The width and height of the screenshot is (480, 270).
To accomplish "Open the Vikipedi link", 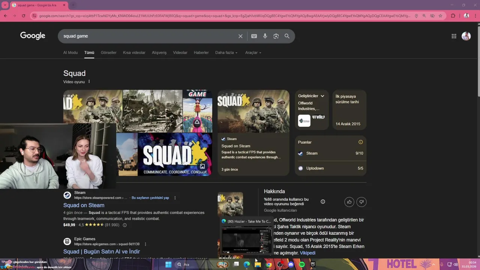I will pos(307,253).
